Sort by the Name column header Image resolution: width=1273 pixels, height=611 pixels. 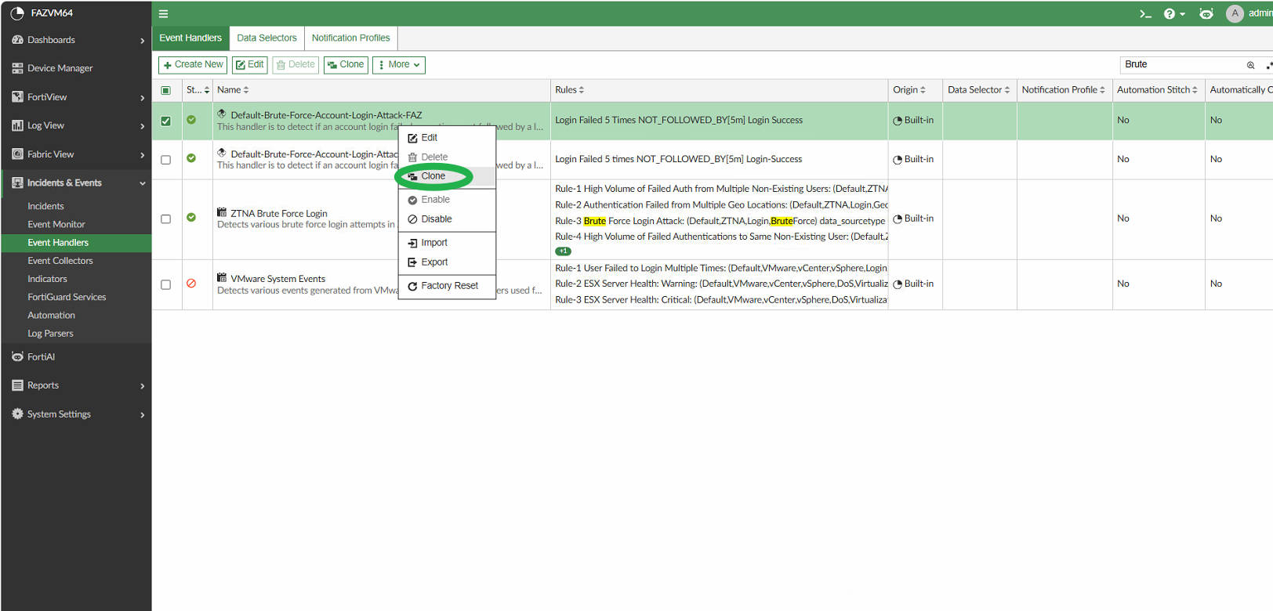point(233,90)
